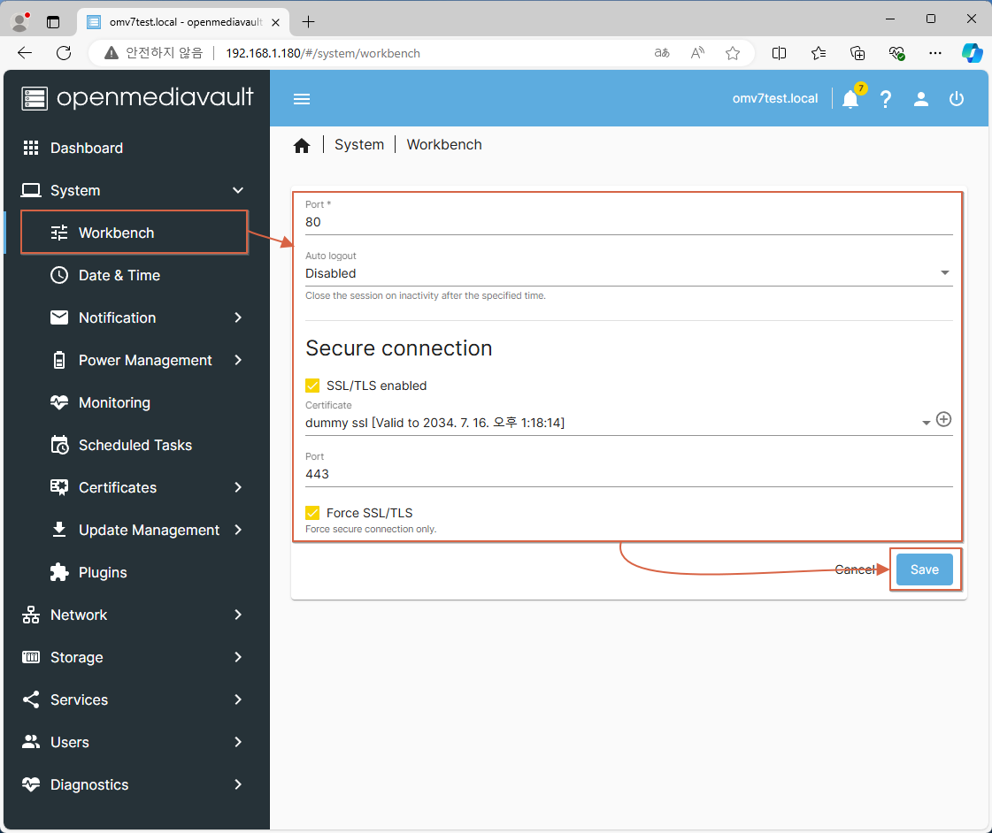This screenshot has height=833, width=992.
Task: Expand the Users menu
Action: tap(238, 742)
